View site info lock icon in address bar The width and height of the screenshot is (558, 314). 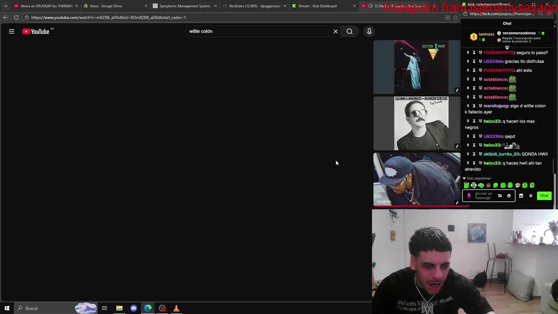click(27, 17)
